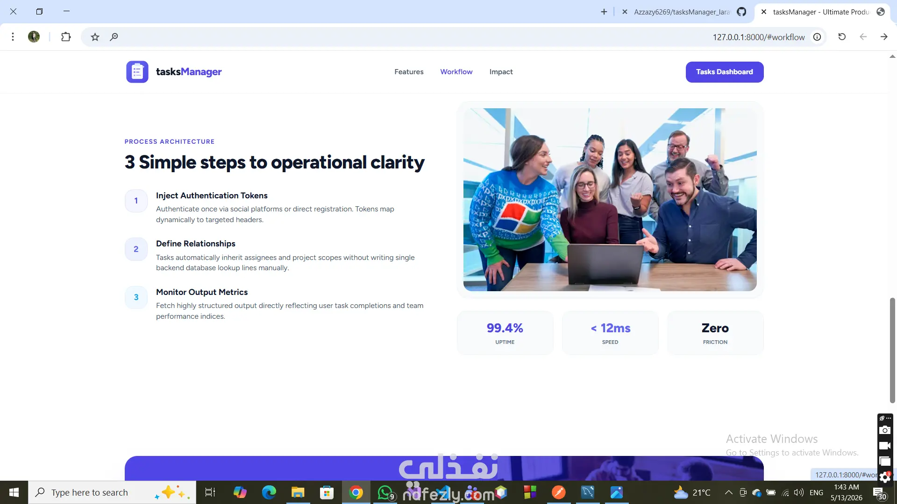897x504 pixels.
Task: Click the taskbar "Type here to search" box
Action: click(112, 492)
